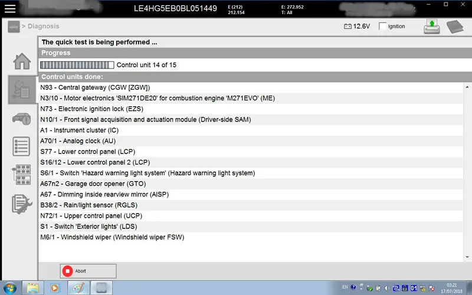Select A67 - Dimming inside rearview mirror row

pyautogui.click(x=250, y=195)
